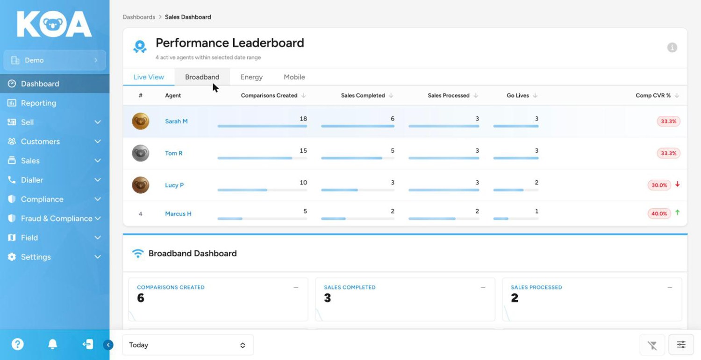Switch to the Energy tab
Image resolution: width=701 pixels, height=360 pixels.
251,77
